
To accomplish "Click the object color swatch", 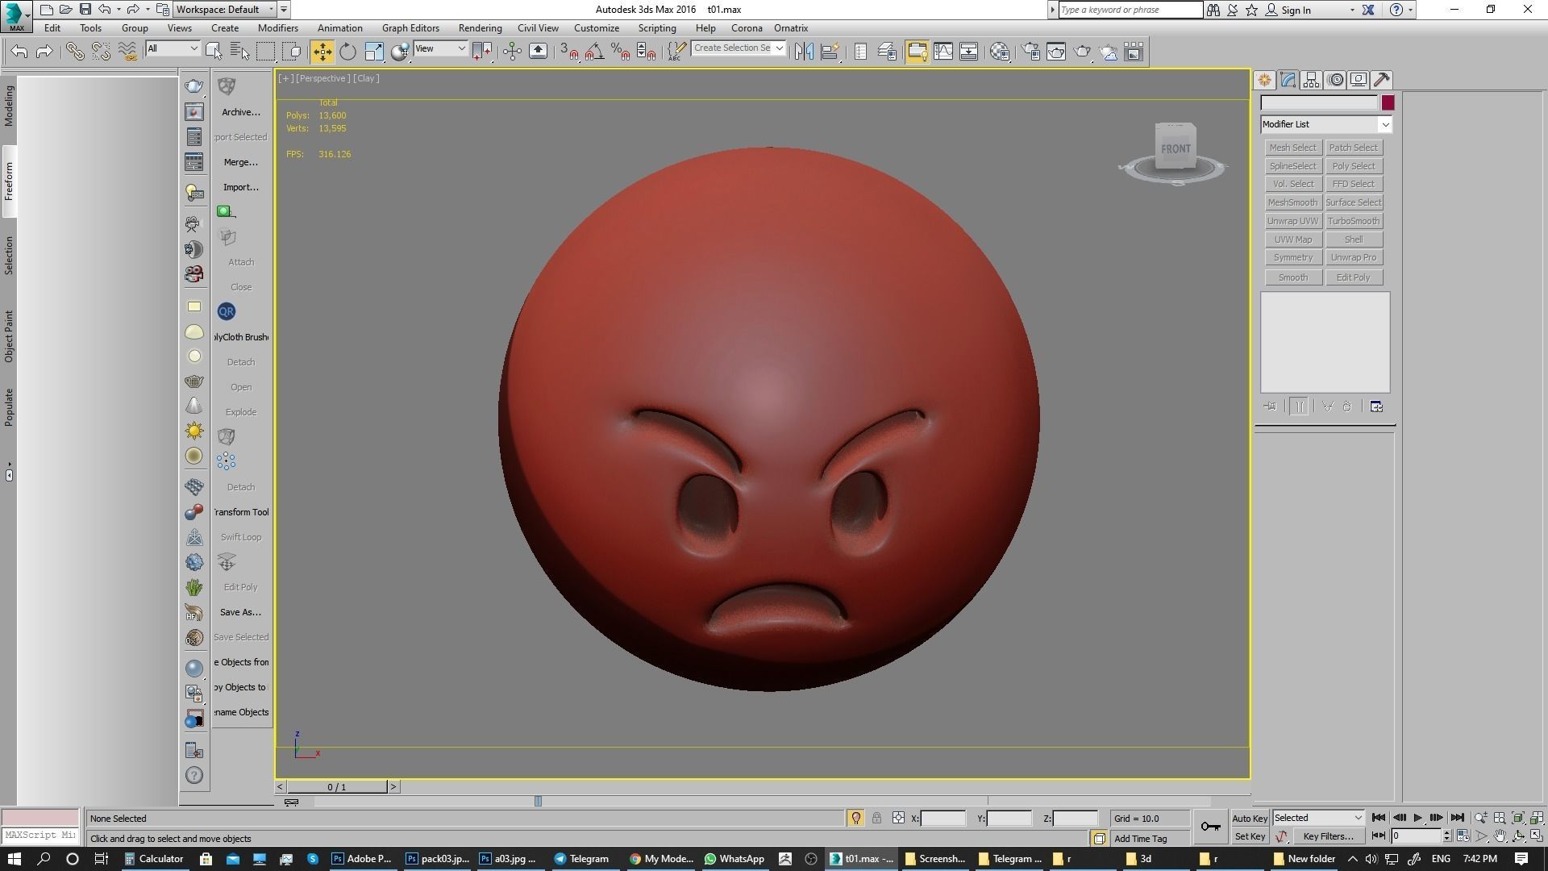I will click(x=1388, y=102).
